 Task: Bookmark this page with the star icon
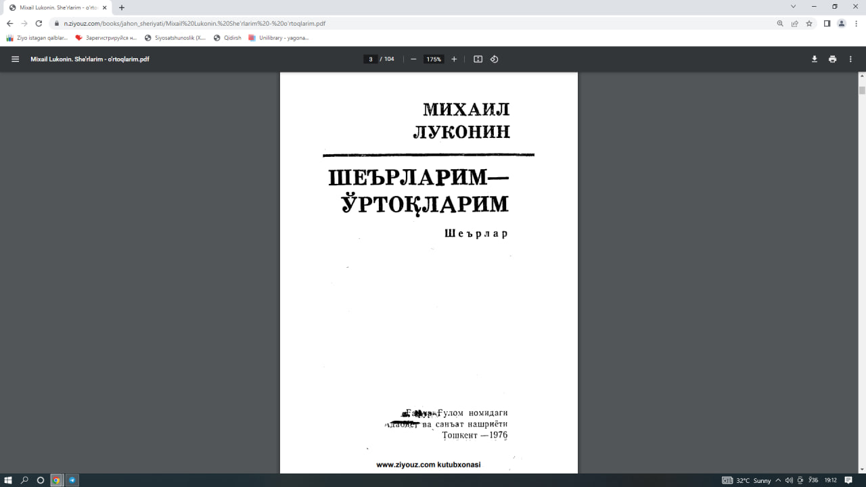pyautogui.click(x=809, y=22)
